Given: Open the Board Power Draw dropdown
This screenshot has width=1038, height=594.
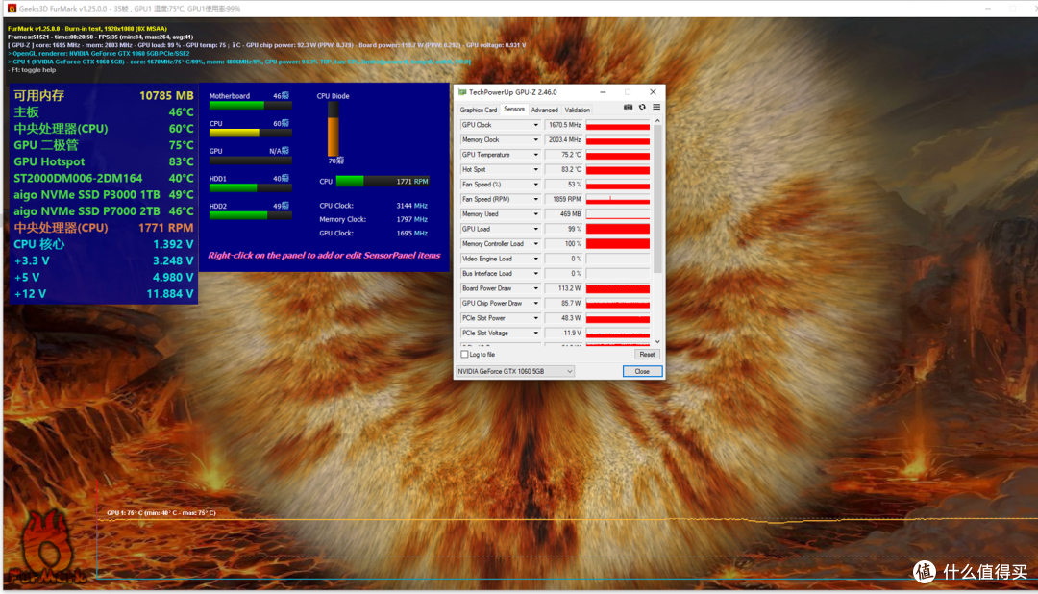Looking at the screenshot, I should (x=535, y=288).
